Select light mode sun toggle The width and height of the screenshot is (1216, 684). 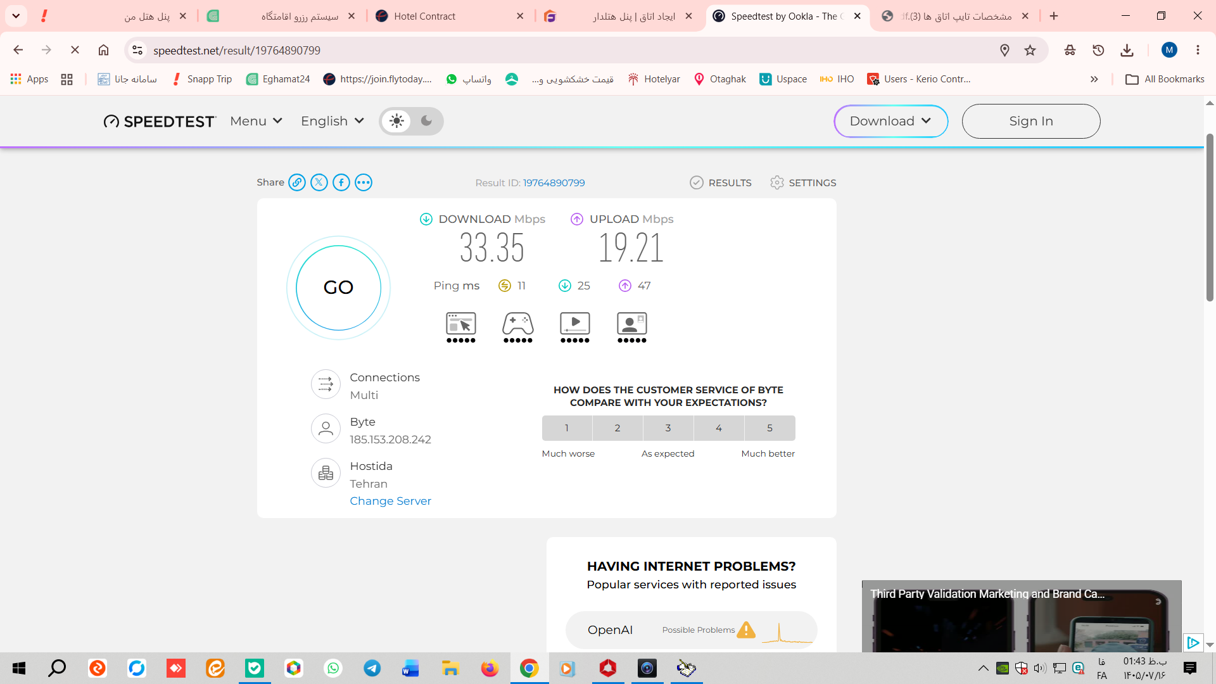397,121
